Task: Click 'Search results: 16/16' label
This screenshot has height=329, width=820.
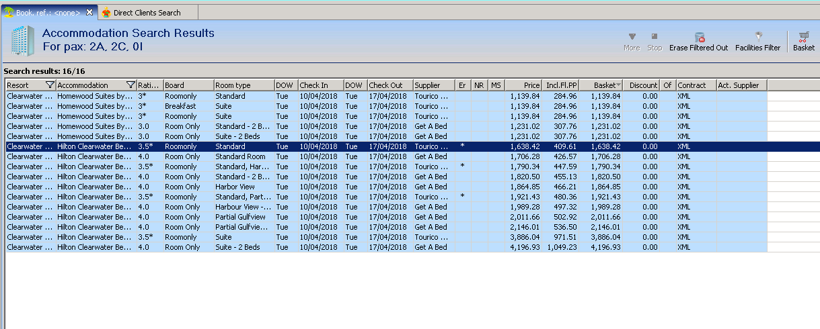Action: tap(44, 71)
